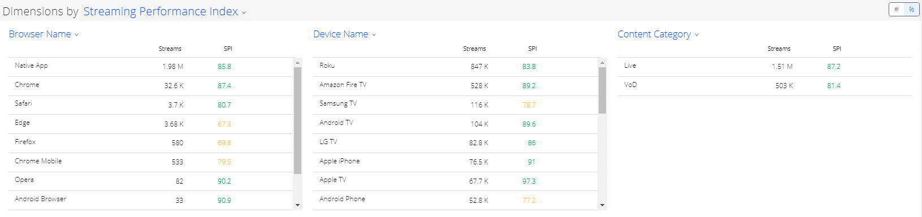The width and height of the screenshot is (922, 217).
Task: Switch to the # count toggle
Action: 897,9
